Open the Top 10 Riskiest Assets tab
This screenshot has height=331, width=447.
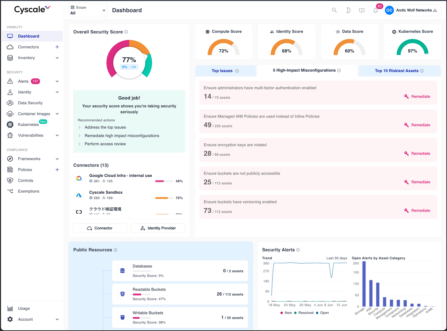click(397, 71)
